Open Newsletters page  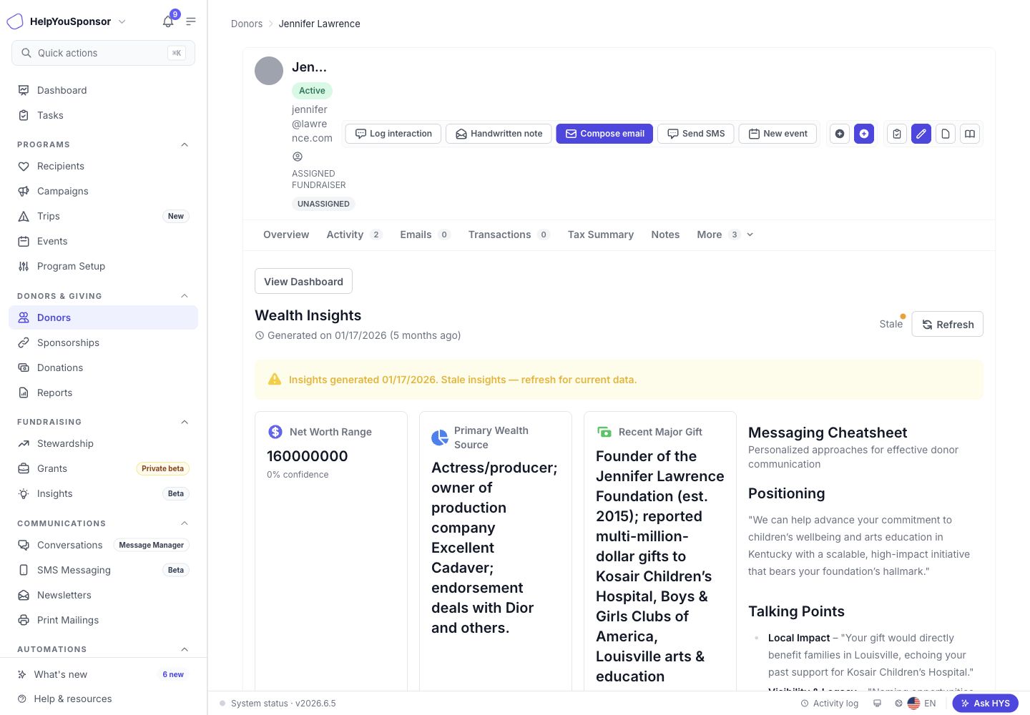(103, 595)
